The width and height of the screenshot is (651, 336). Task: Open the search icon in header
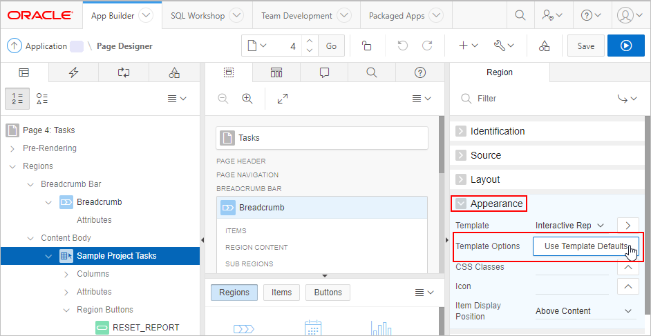(x=520, y=16)
